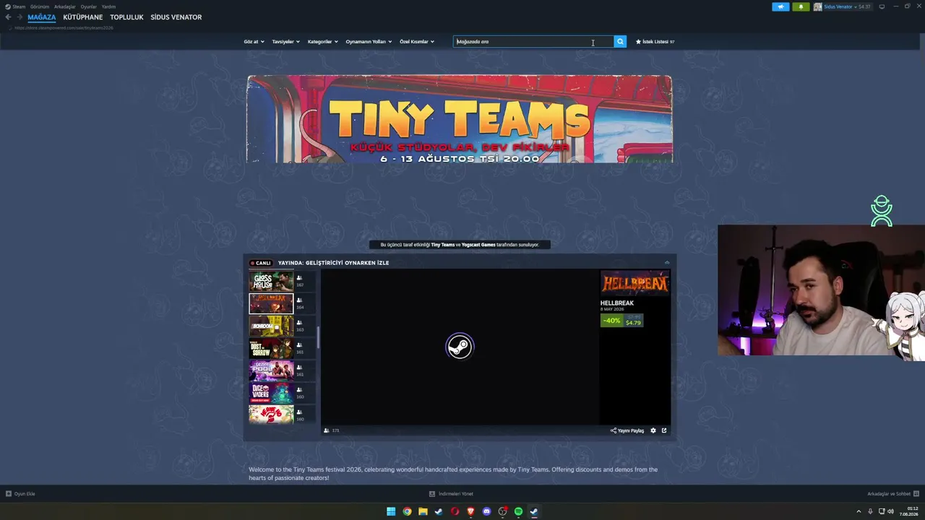The height and width of the screenshot is (520, 925).
Task: Click Yayını Paylaş share button
Action: click(627, 430)
